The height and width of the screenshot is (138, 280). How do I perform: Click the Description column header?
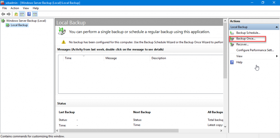point(186,58)
